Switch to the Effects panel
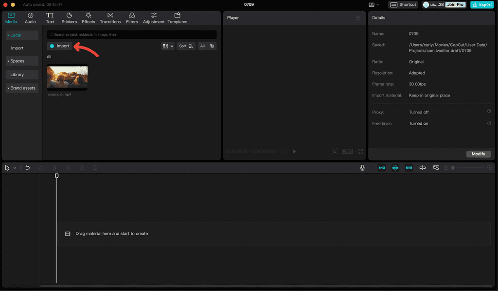This screenshot has width=498, height=291. click(88, 18)
